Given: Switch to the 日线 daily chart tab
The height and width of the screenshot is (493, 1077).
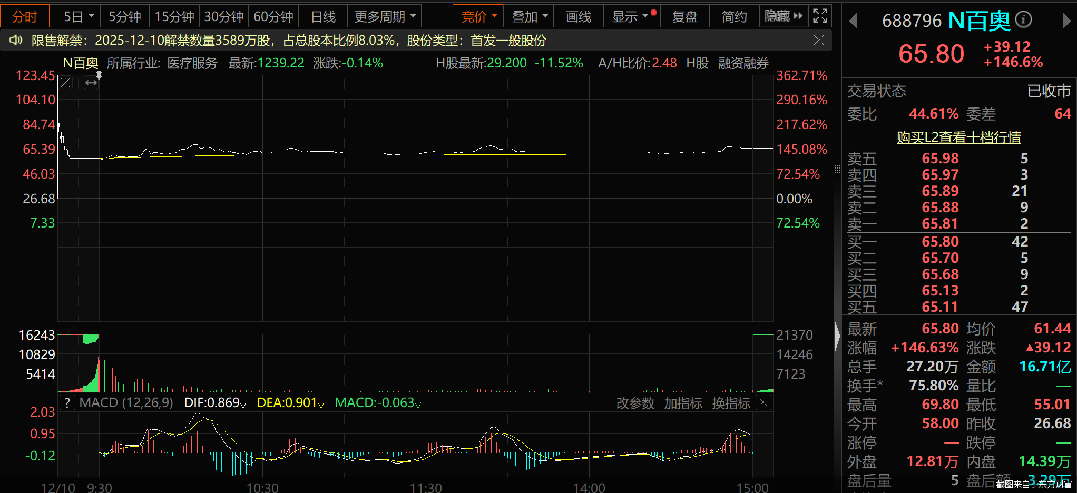Looking at the screenshot, I should click(x=322, y=16).
